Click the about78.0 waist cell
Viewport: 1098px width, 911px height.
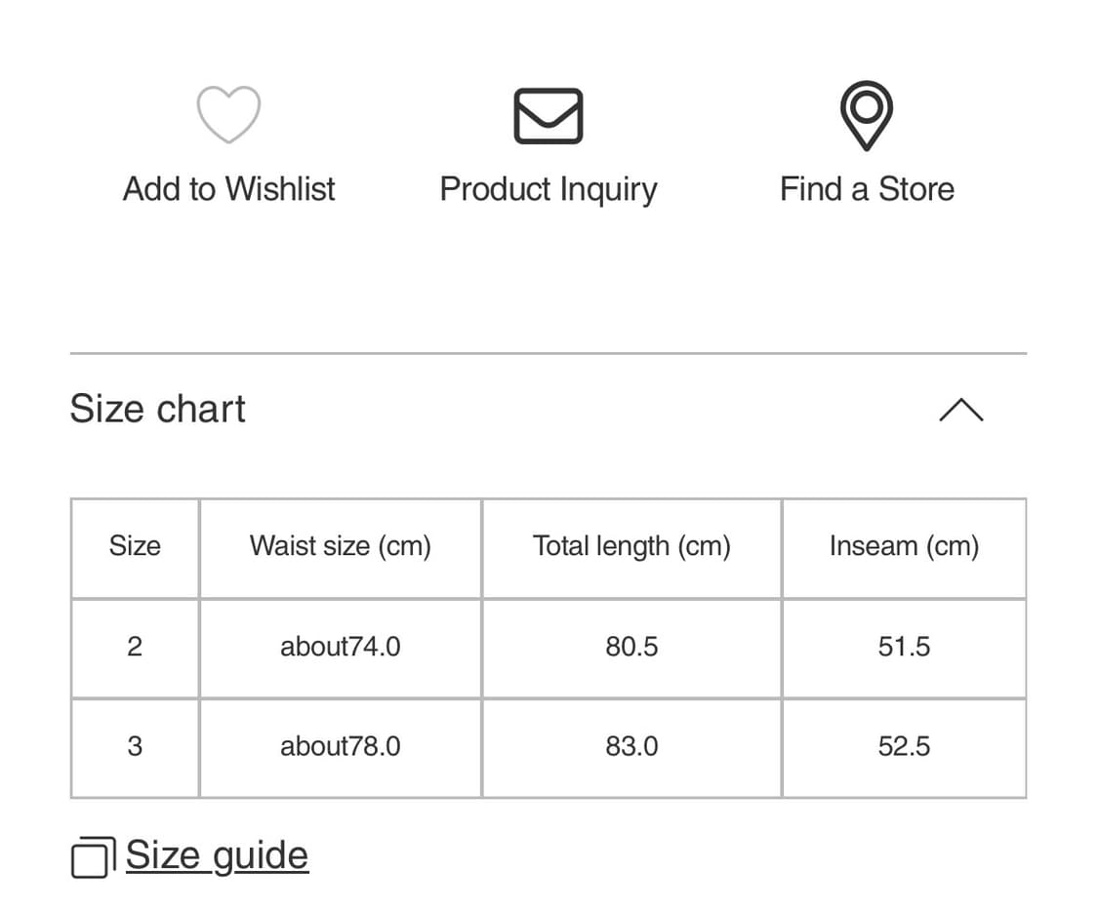click(340, 747)
